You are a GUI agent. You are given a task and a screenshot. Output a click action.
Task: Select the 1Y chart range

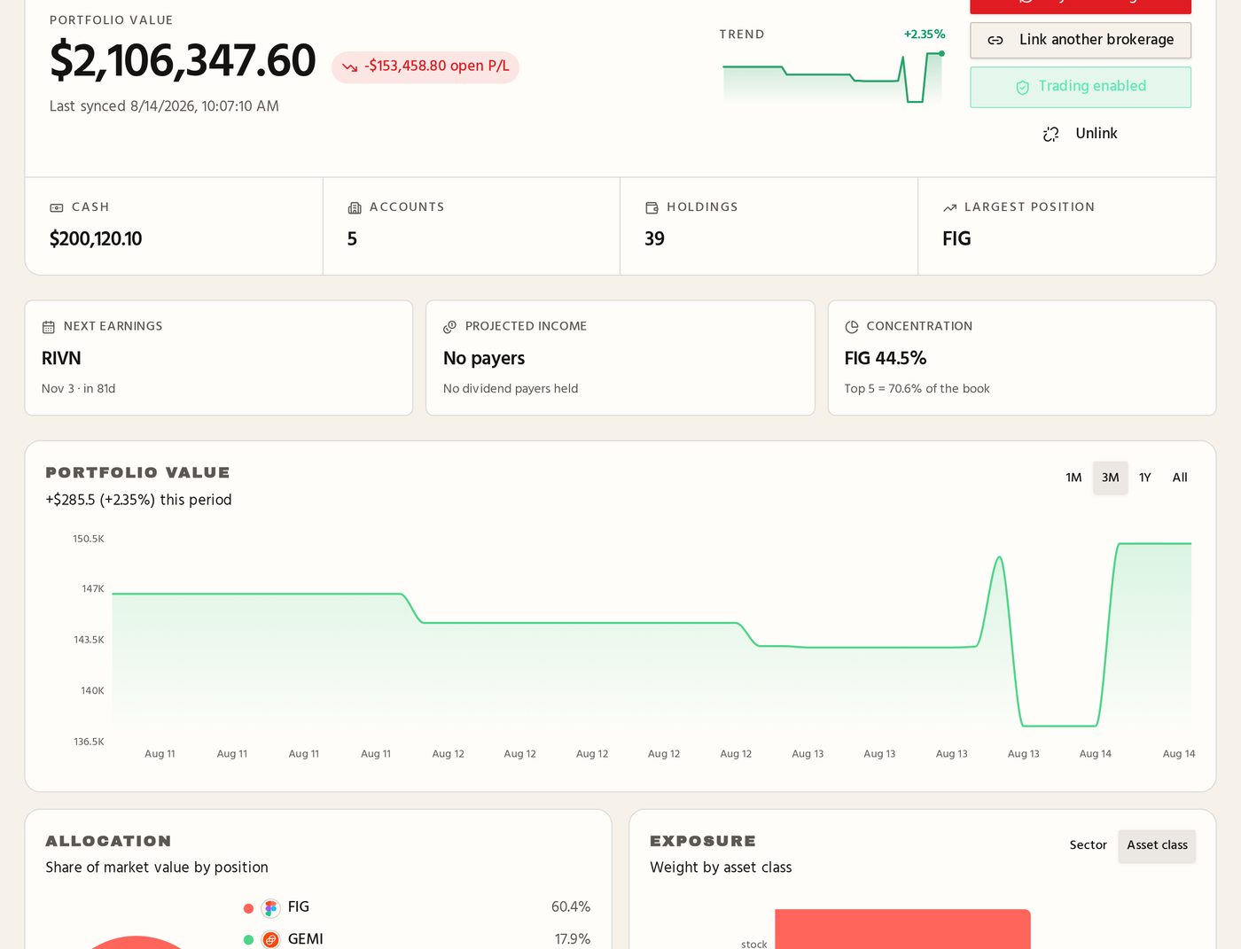click(x=1144, y=478)
